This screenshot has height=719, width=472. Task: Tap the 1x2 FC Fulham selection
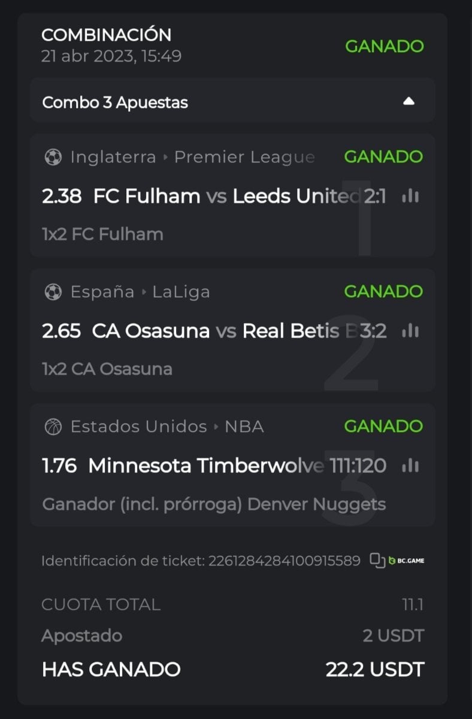102,234
